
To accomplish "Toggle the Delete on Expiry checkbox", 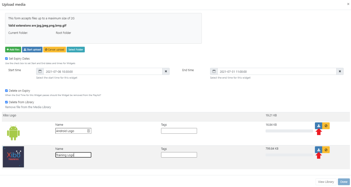I will (7, 91).
